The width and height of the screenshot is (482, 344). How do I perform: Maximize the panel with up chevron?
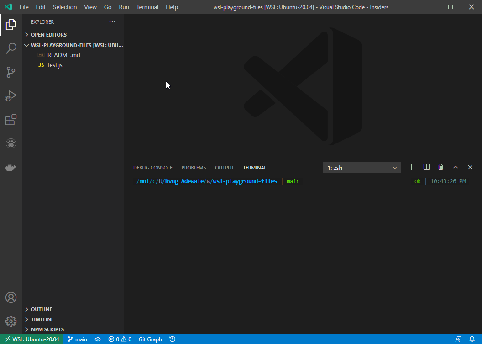pyautogui.click(x=456, y=167)
